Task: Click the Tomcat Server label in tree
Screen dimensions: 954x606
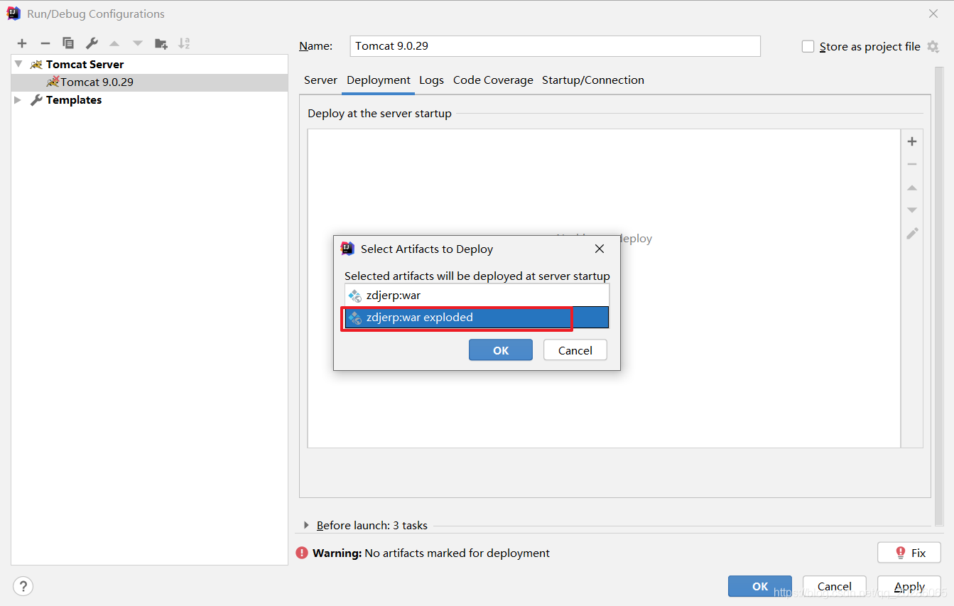Action: 85,65
